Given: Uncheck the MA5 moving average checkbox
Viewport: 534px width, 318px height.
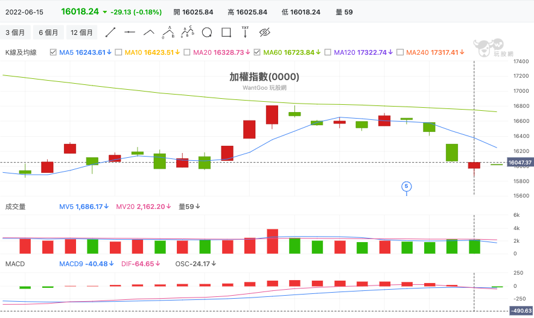Looking at the screenshot, I should point(53,52).
